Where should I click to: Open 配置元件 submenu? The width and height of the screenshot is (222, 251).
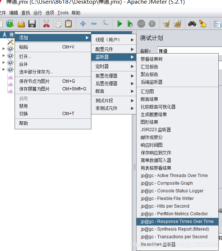[114, 49]
